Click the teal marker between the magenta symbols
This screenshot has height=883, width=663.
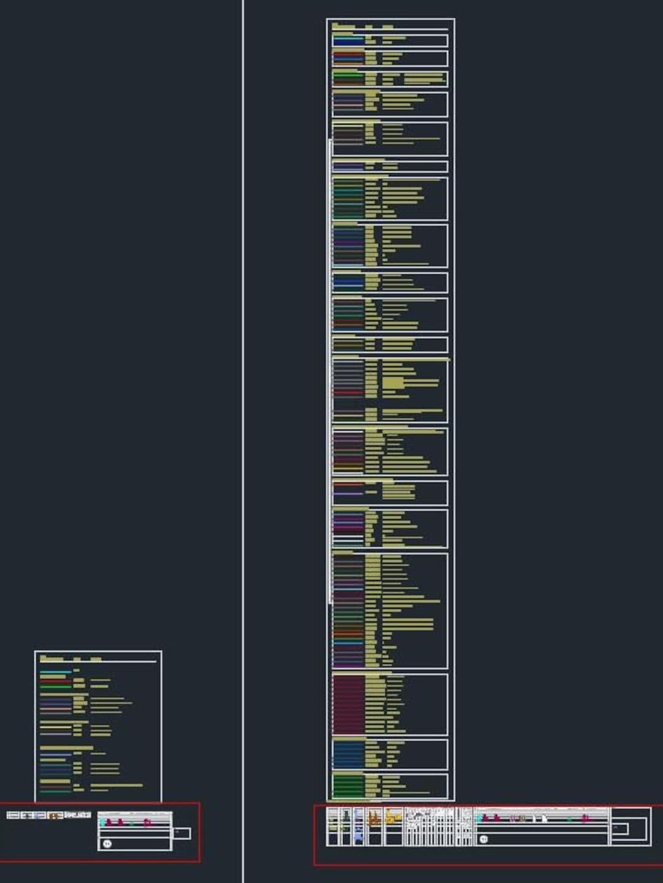(x=132, y=824)
